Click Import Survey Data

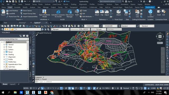tap(28, 13)
